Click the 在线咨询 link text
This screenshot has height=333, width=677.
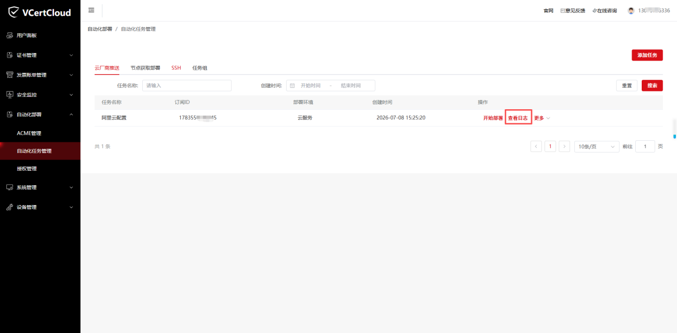pyautogui.click(x=607, y=11)
